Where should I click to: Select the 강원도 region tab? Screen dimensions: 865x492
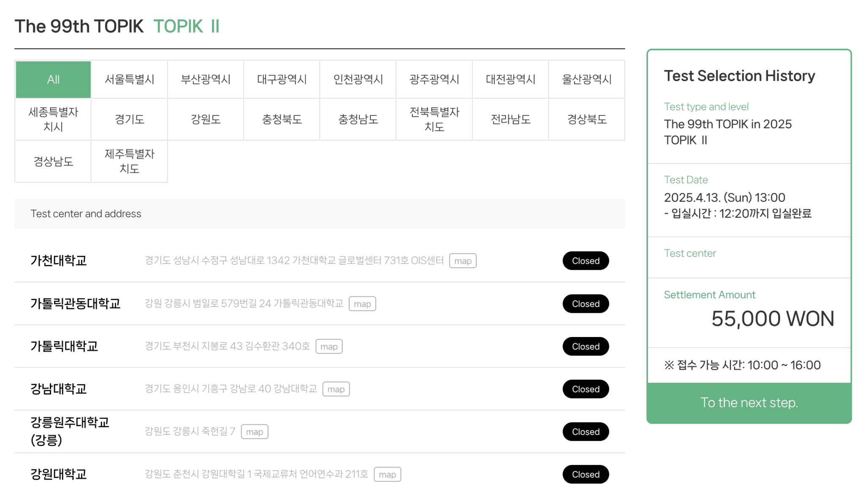click(x=205, y=119)
